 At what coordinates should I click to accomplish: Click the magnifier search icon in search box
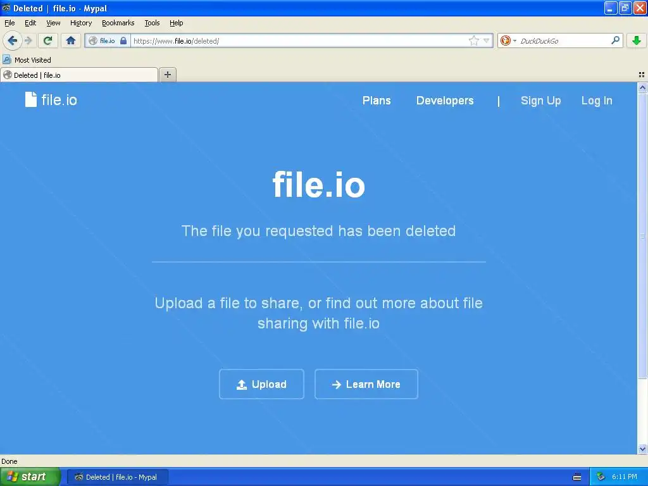pos(615,40)
